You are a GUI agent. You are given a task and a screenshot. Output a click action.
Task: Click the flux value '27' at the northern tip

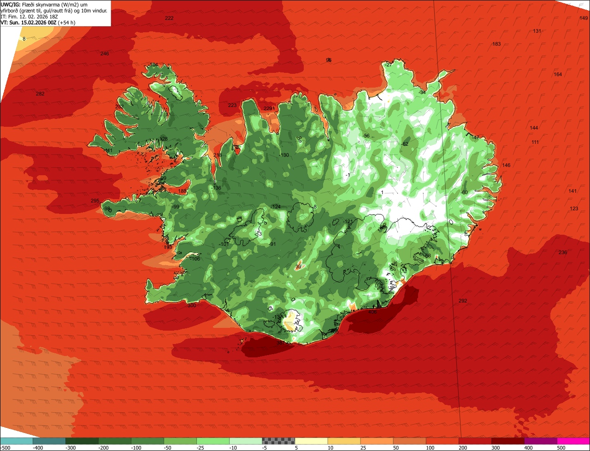click(x=389, y=65)
